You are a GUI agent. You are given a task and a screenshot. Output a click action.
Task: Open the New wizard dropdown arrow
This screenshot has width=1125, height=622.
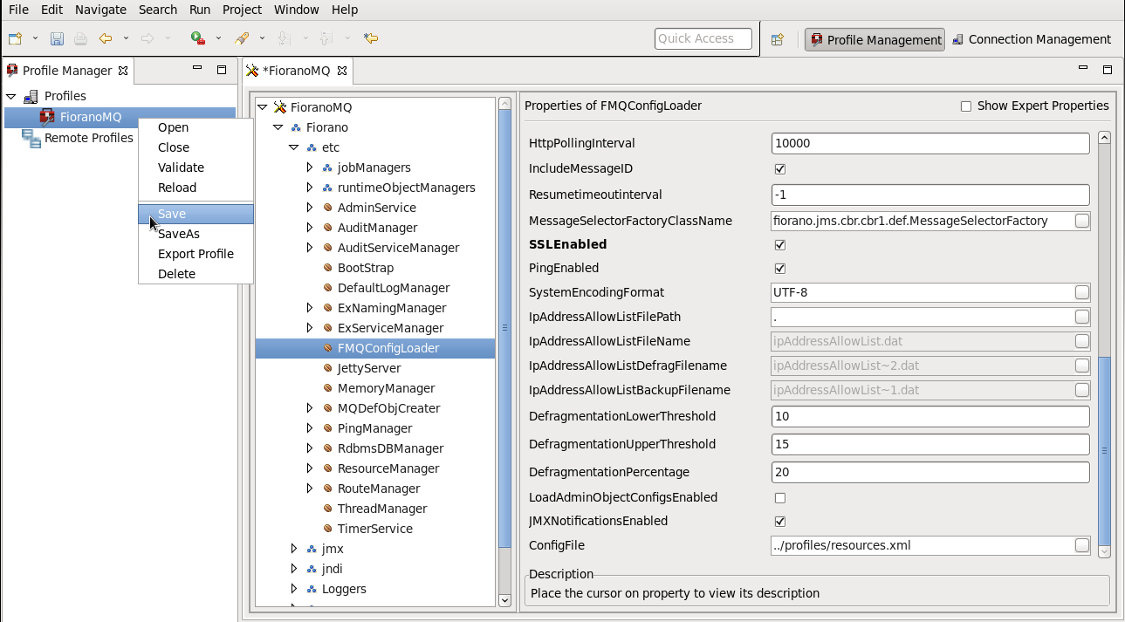(36, 38)
